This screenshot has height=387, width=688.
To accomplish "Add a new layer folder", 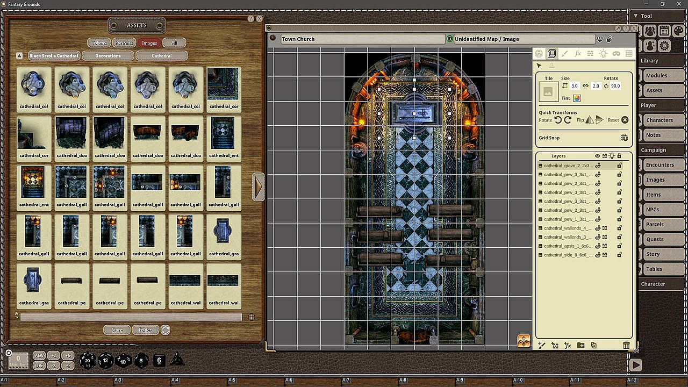I will [x=580, y=345].
